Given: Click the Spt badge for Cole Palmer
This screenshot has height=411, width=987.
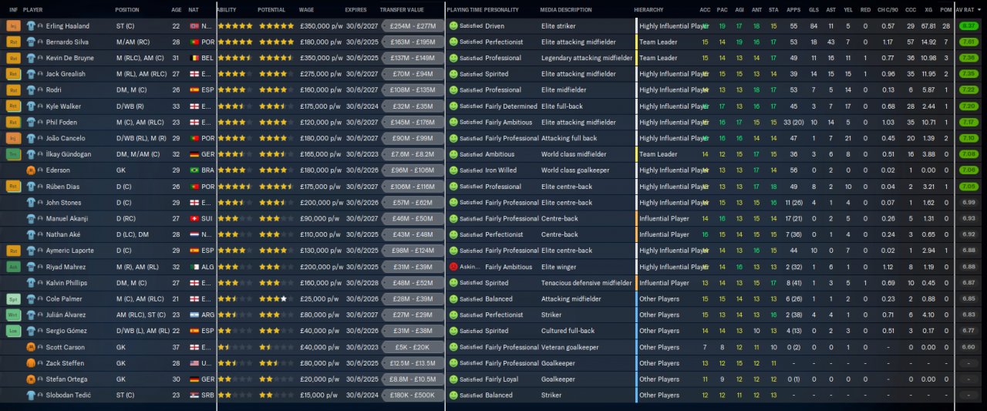Looking at the screenshot, I should click(x=14, y=298).
